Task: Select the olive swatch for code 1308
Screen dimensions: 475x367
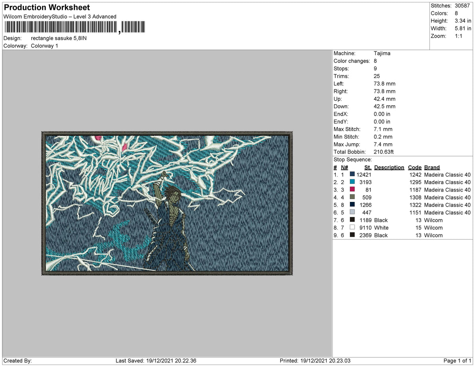Action: click(x=352, y=197)
